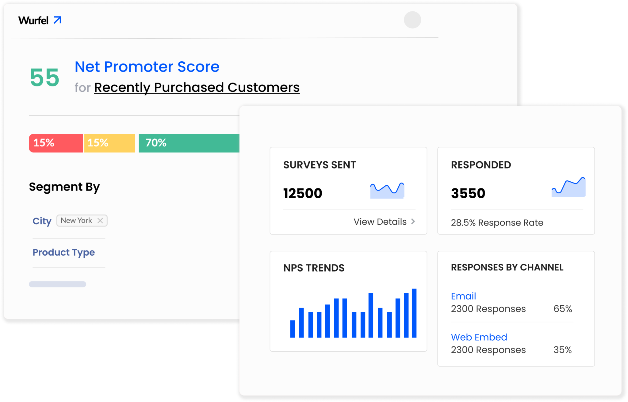Click the Wurfel brand name
The width and height of the screenshot is (628, 402).
[x=34, y=21]
